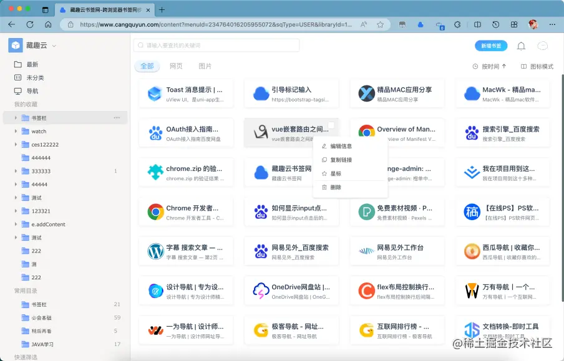Switch to the 网页 tab
The image size is (564, 361).
[176, 66]
